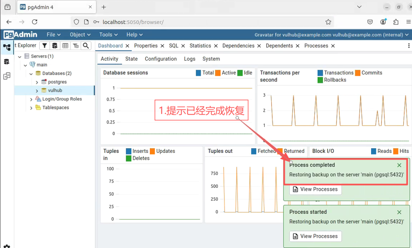Select the Activity dashboard tab

(109, 59)
